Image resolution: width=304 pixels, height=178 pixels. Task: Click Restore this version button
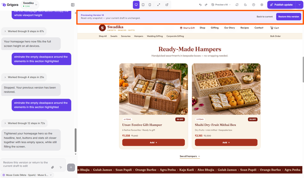(x=289, y=16)
